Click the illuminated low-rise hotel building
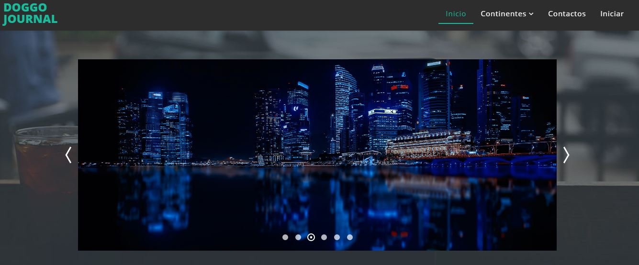 (x=428, y=143)
